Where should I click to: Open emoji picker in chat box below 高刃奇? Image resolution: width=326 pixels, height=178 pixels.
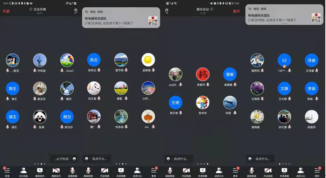(x=169, y=159)
